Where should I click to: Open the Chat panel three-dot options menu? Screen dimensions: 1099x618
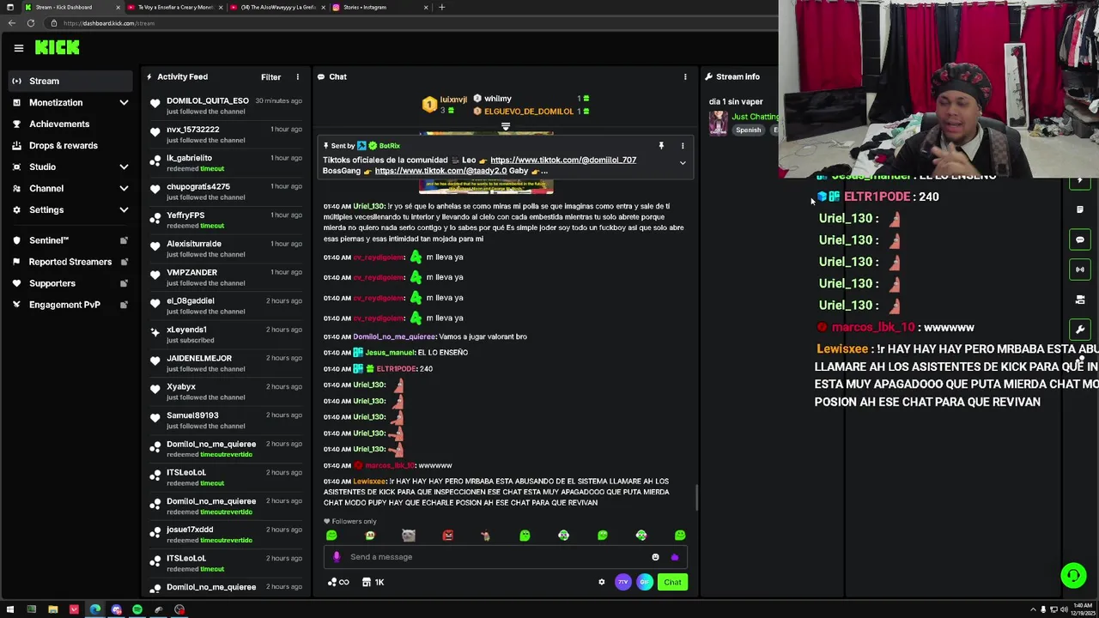685,77
